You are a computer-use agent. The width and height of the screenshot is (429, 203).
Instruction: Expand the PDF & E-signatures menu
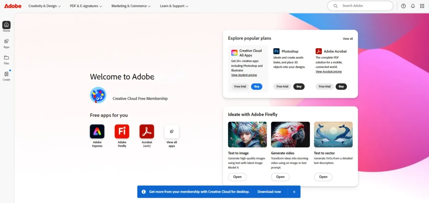click(86, 6)
